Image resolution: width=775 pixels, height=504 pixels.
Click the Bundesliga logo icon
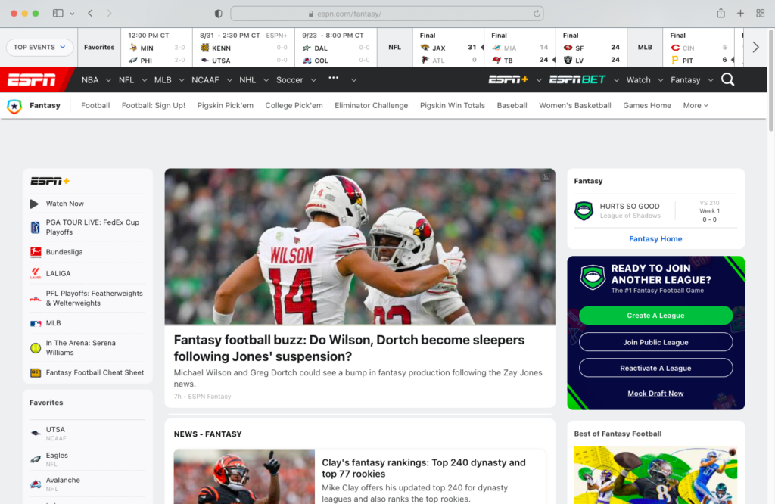tap(36, 252)
